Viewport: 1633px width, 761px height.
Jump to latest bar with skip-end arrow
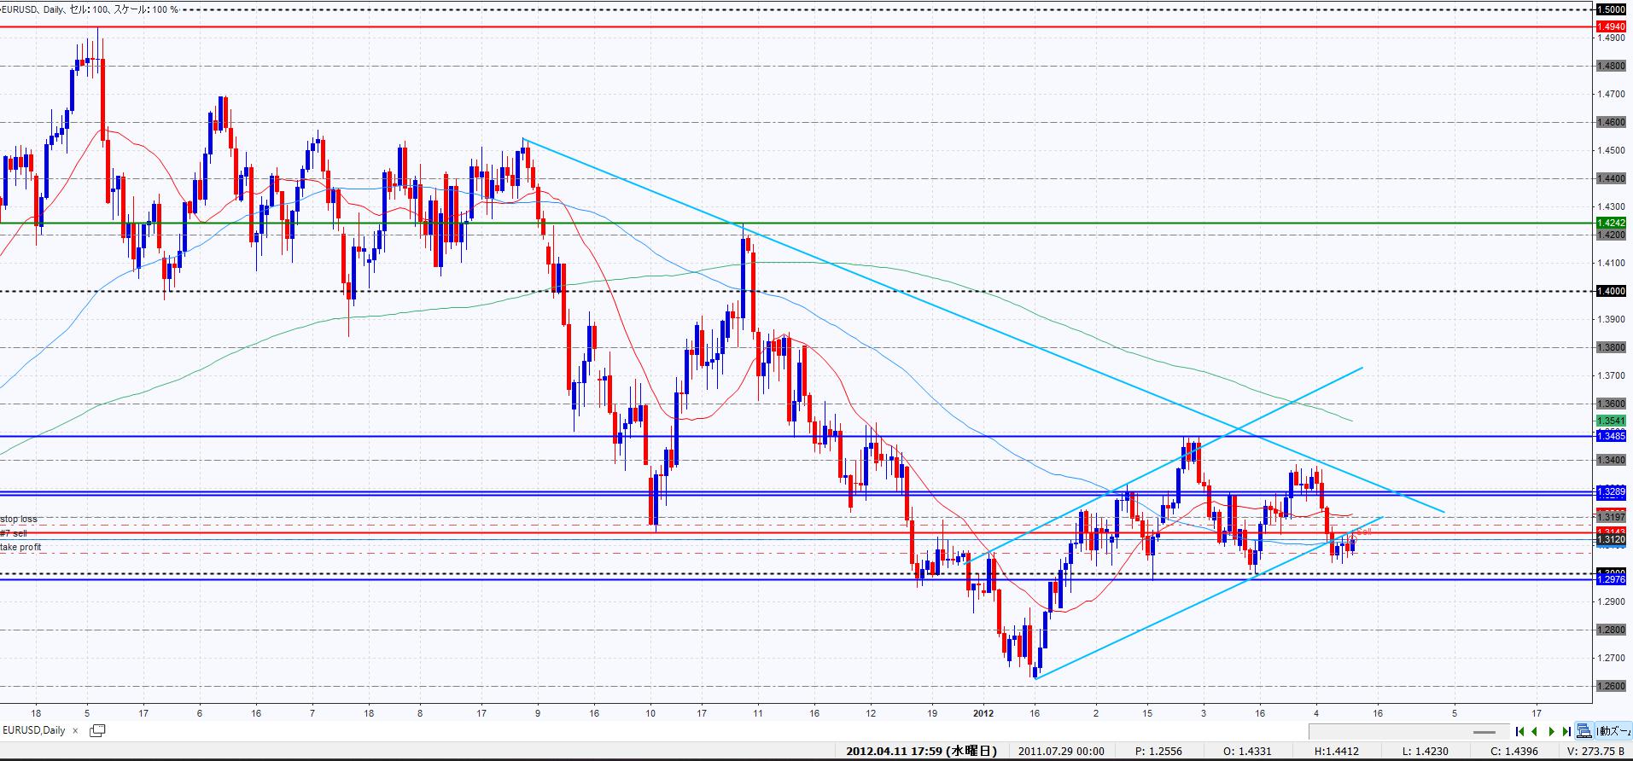(x=1566, y=731)
